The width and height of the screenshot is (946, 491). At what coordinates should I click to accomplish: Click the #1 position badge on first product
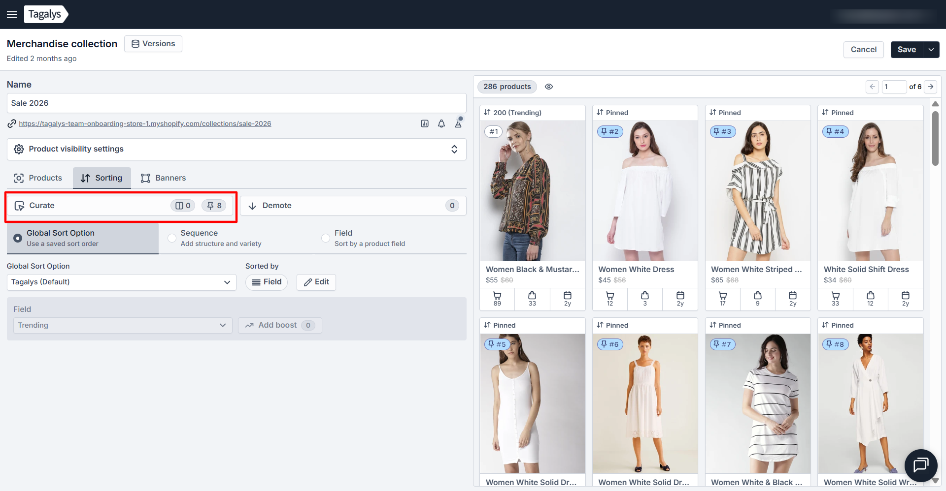coord(494,131)
